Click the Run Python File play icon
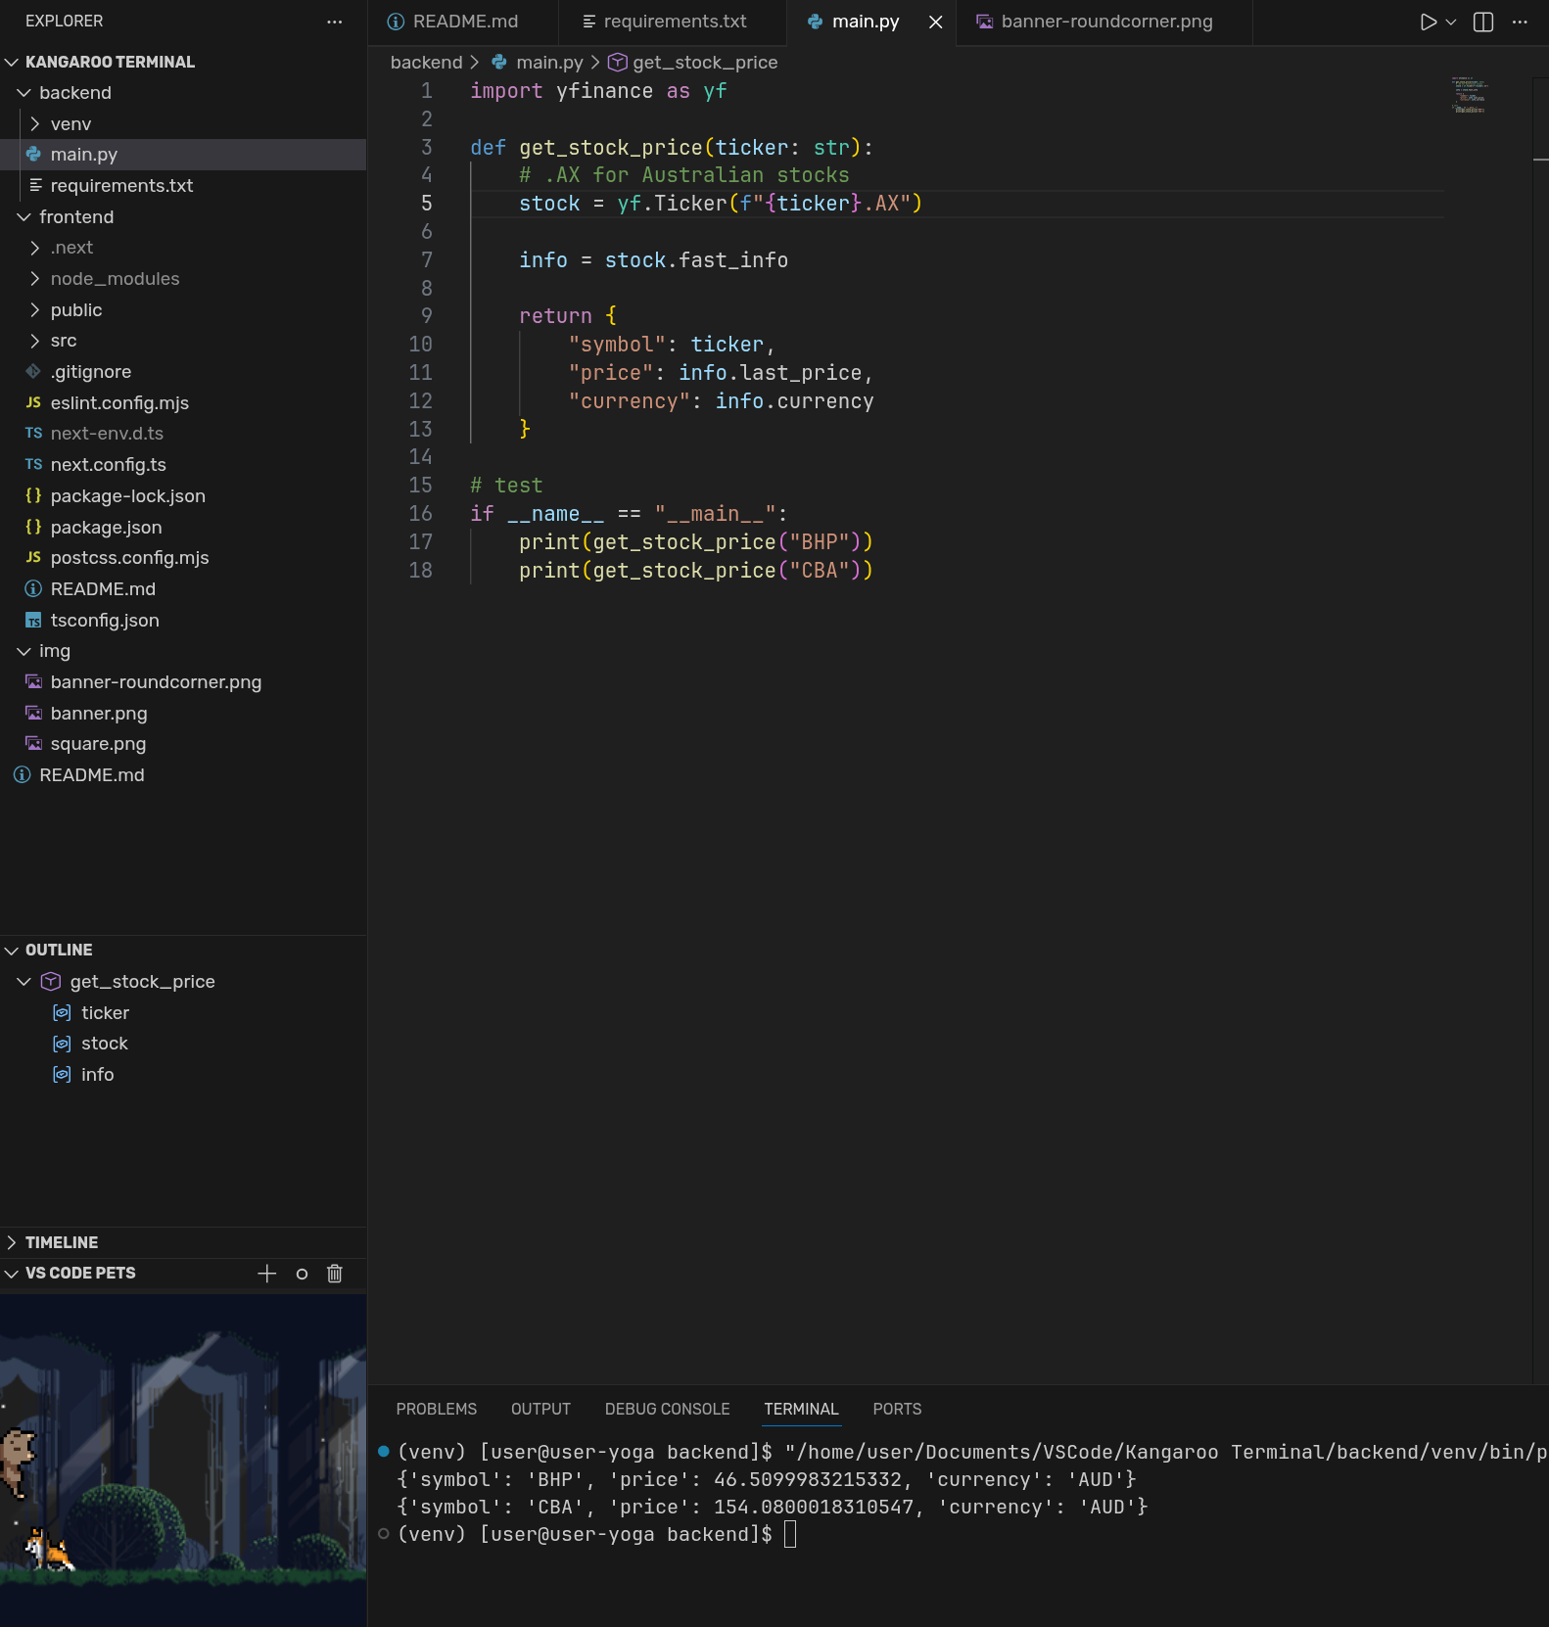This screenshot has width=1549, height=1627. tap(1428, 22)
